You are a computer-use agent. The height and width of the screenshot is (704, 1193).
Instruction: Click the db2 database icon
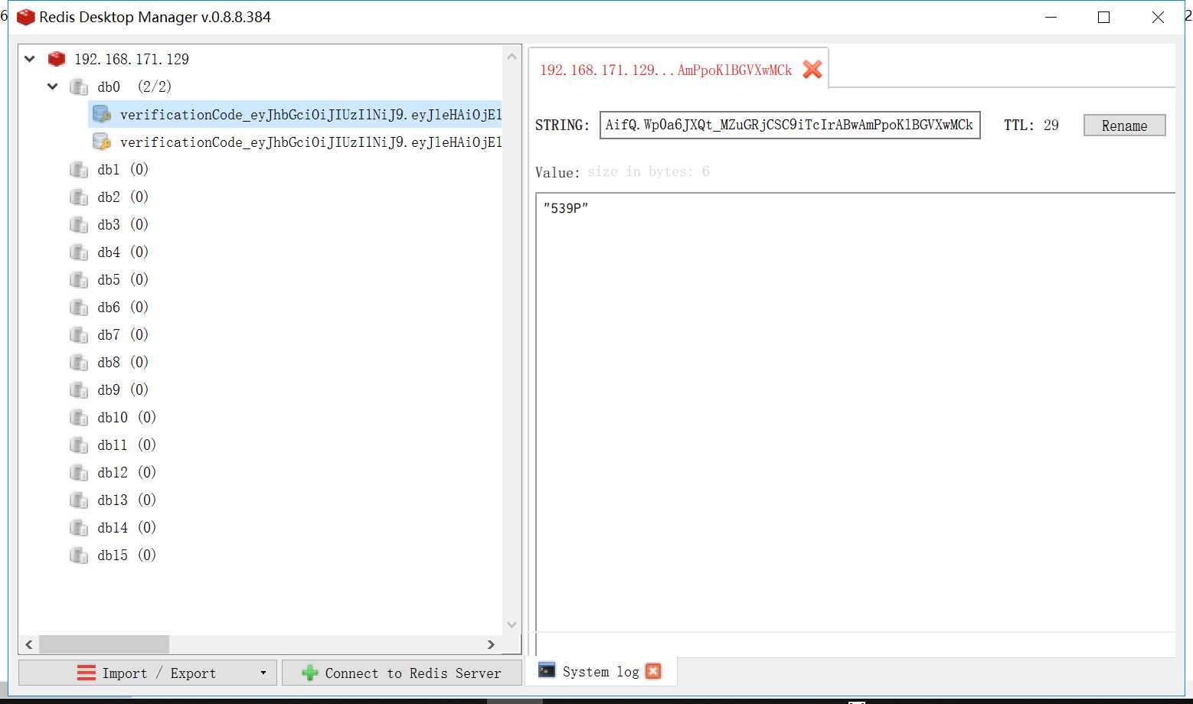pyautogui.click(x=79, y=197)
